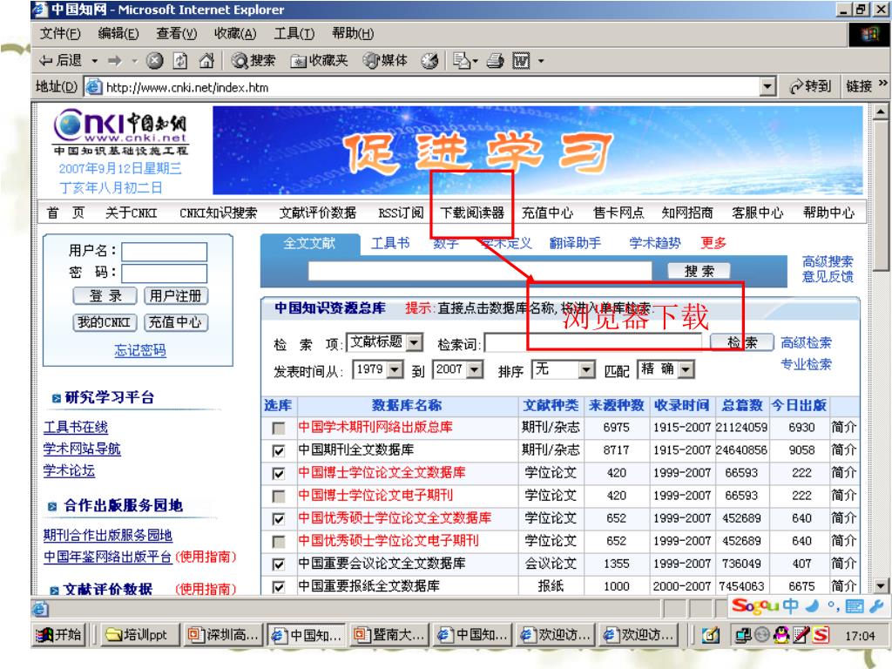Select the 全文文献 search tab
The image size is (892, 669).
309,244
